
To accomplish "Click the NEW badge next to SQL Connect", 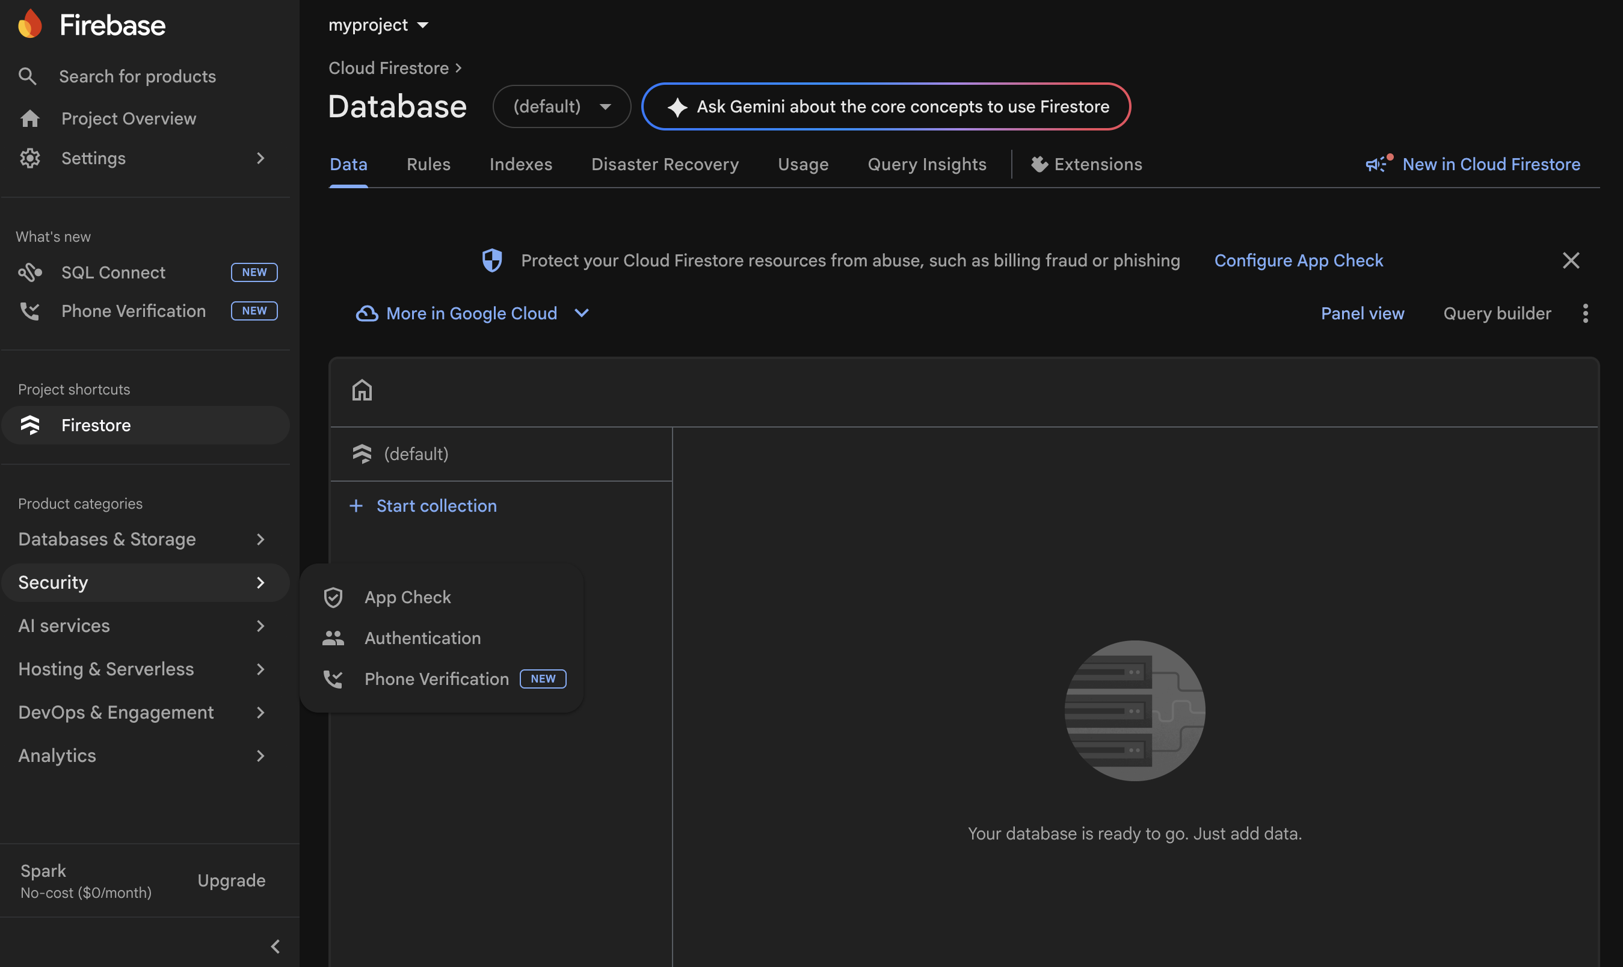I will point(254,272).
